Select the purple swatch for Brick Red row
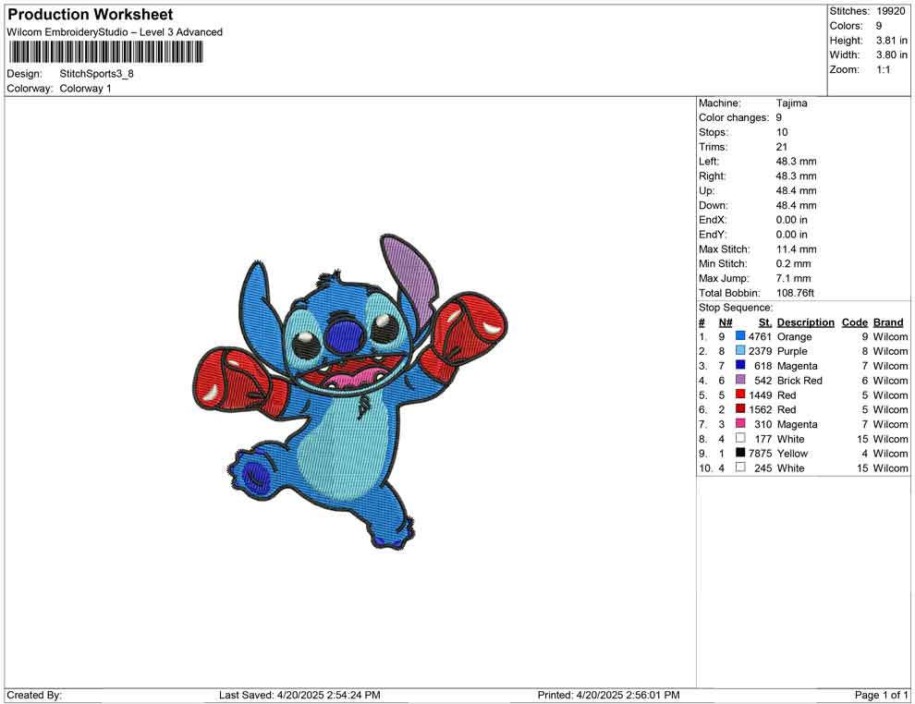This screenshot has height=704, width=915. point(740,380)
